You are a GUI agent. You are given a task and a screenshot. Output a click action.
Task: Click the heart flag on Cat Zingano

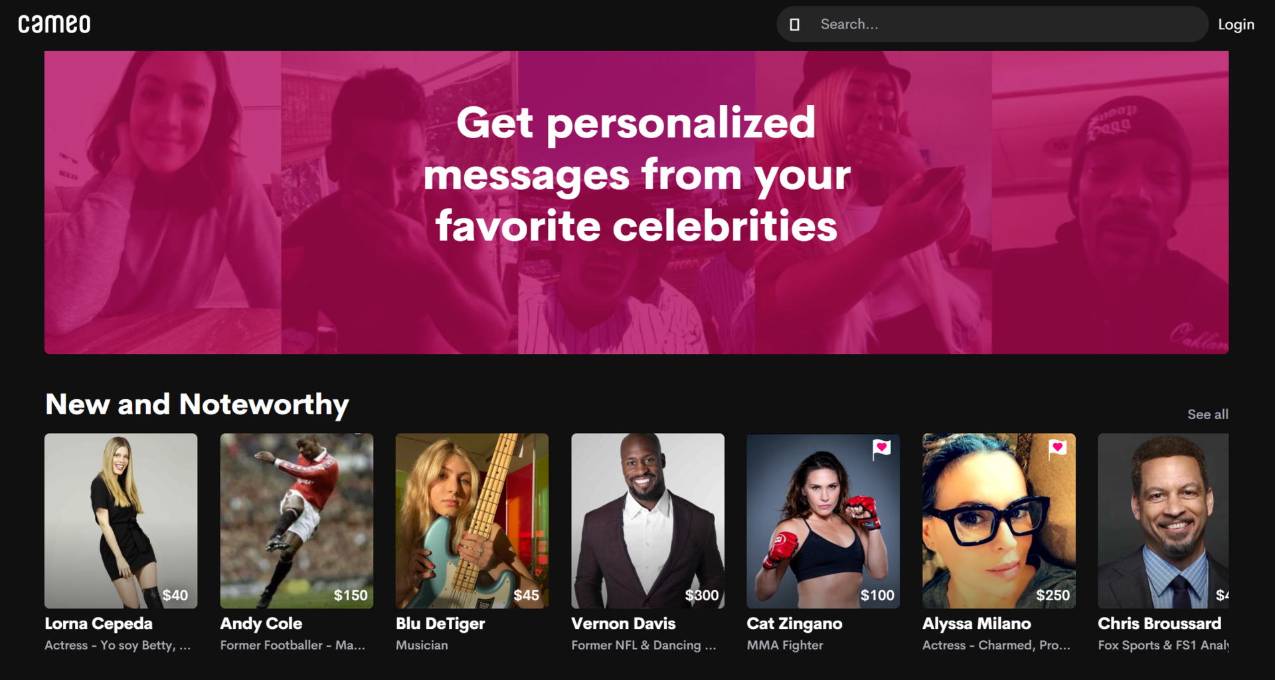(881, 449)
